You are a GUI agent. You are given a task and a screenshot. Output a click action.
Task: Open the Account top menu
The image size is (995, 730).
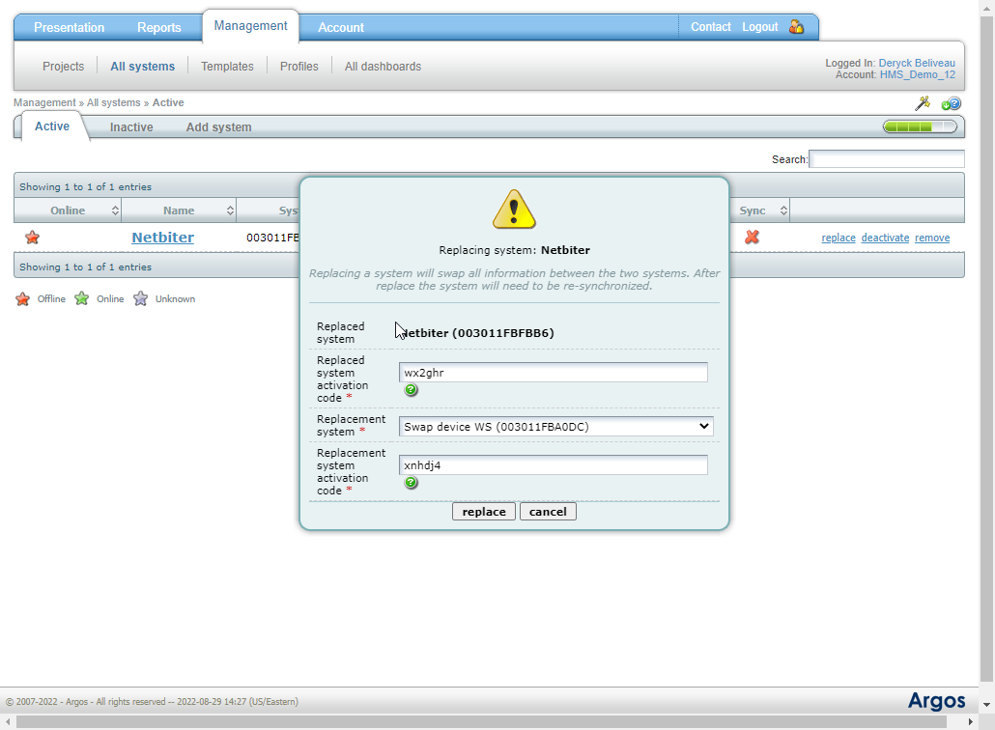point(341,27)
